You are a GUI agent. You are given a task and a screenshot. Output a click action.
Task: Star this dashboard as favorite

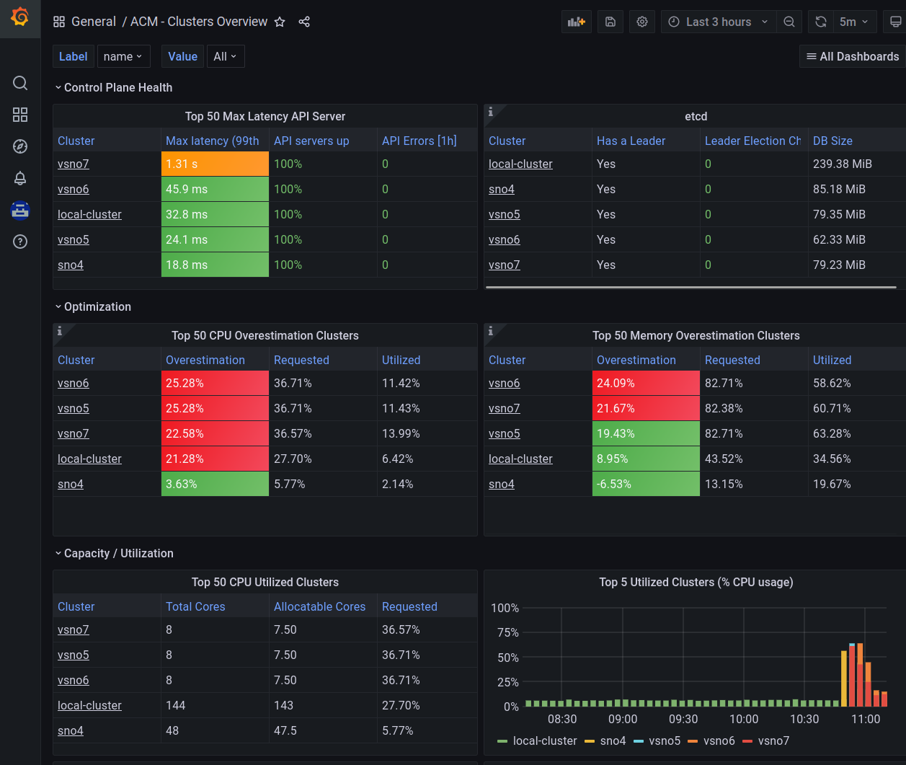[x=280, y=22]
